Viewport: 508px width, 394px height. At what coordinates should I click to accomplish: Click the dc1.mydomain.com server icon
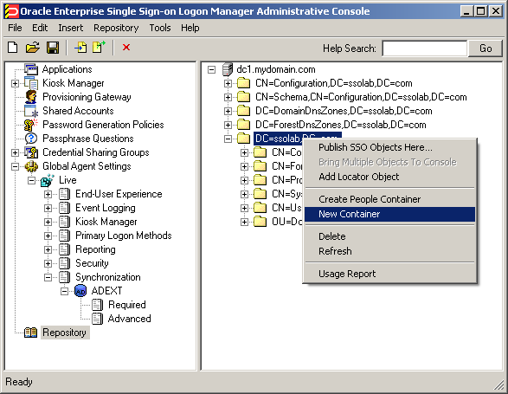(228, 69)
